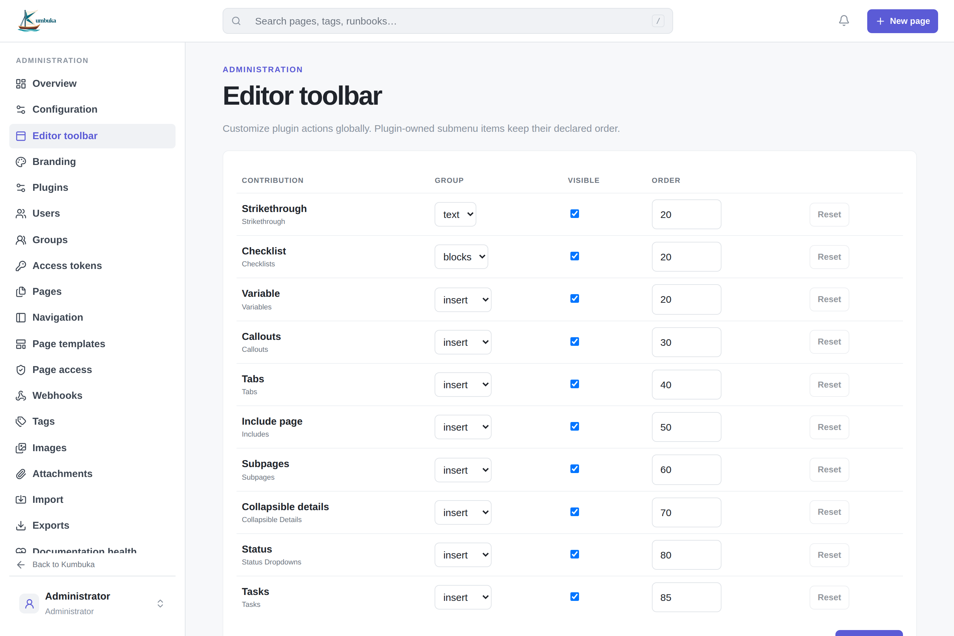Viewport: 954px width, 636px height.
Task: Click the notifications bell icon
Action: (x=844, y=21)
